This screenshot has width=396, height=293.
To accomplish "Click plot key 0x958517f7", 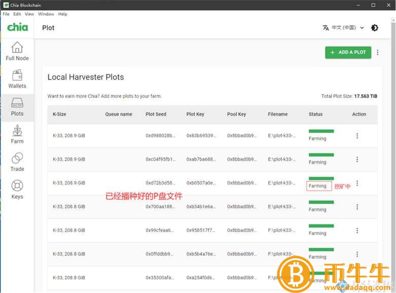I will coord(201,230).
